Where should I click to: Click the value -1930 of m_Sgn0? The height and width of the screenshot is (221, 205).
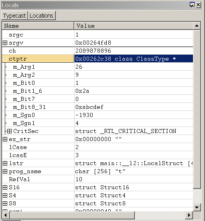(84, 115)
